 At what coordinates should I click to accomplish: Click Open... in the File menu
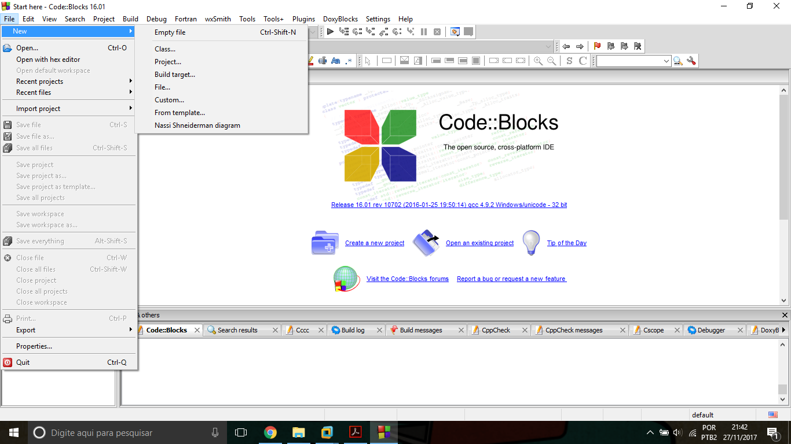coord(68,48)
